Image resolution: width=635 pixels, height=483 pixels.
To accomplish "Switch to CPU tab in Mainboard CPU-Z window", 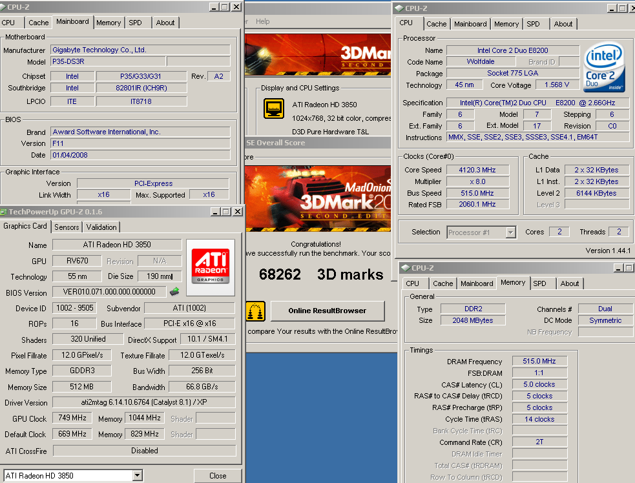I will click(x=8, y=23).
